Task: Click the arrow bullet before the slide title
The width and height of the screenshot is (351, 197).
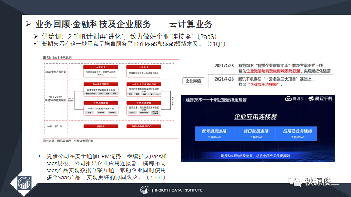Action: click(29, 24)
